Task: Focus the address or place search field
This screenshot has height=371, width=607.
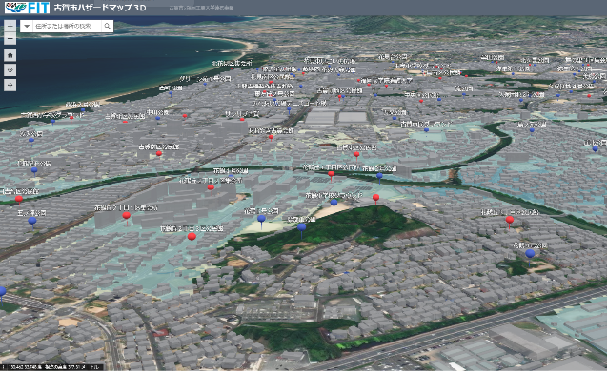Action: point(67,26)
